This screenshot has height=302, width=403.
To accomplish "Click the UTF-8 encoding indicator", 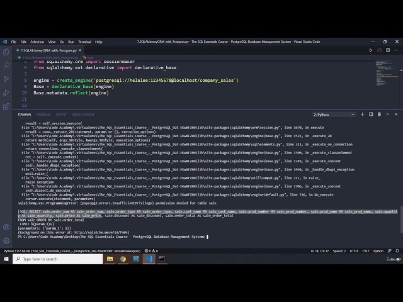I will (354, 251).
